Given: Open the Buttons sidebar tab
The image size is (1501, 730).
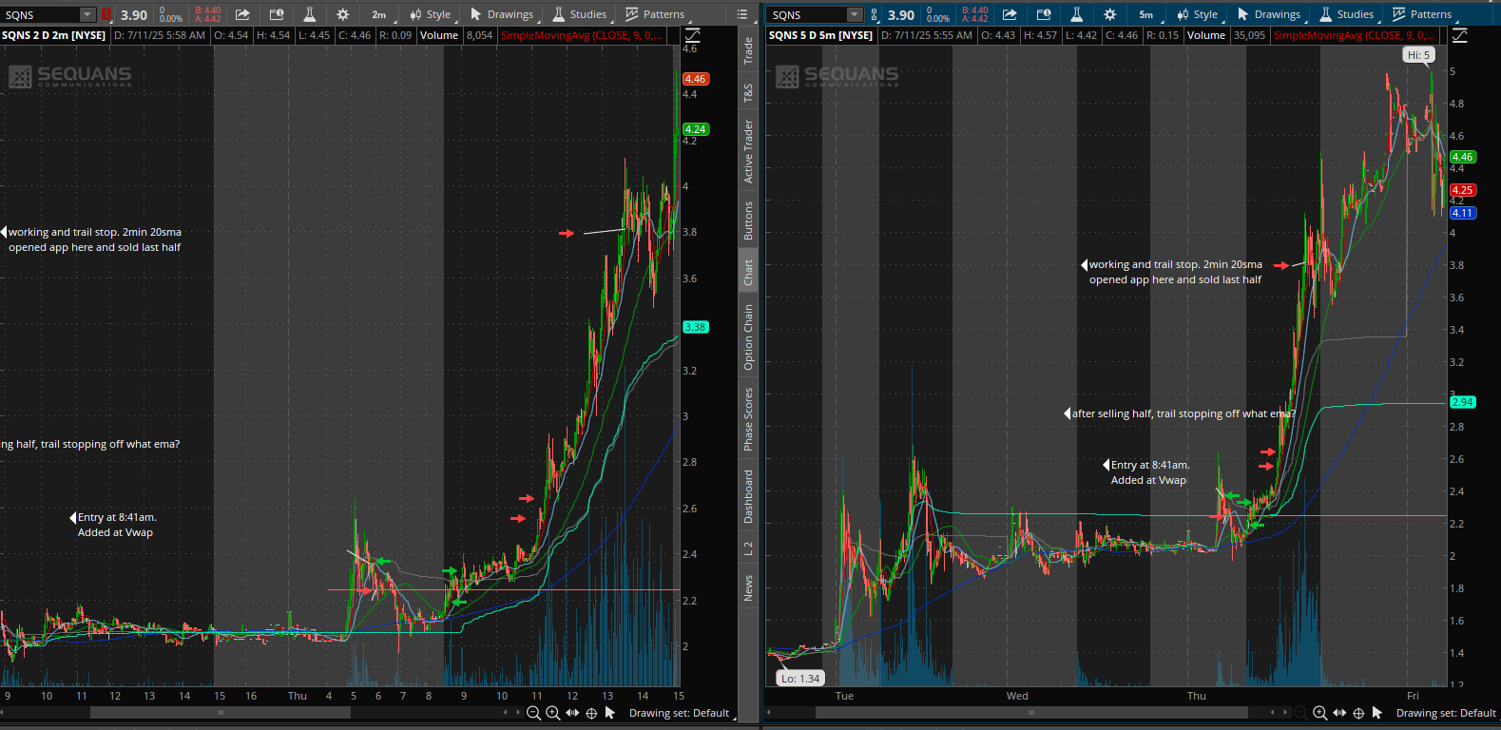Looking at the screenshot, I should click(x=748, y=220).
